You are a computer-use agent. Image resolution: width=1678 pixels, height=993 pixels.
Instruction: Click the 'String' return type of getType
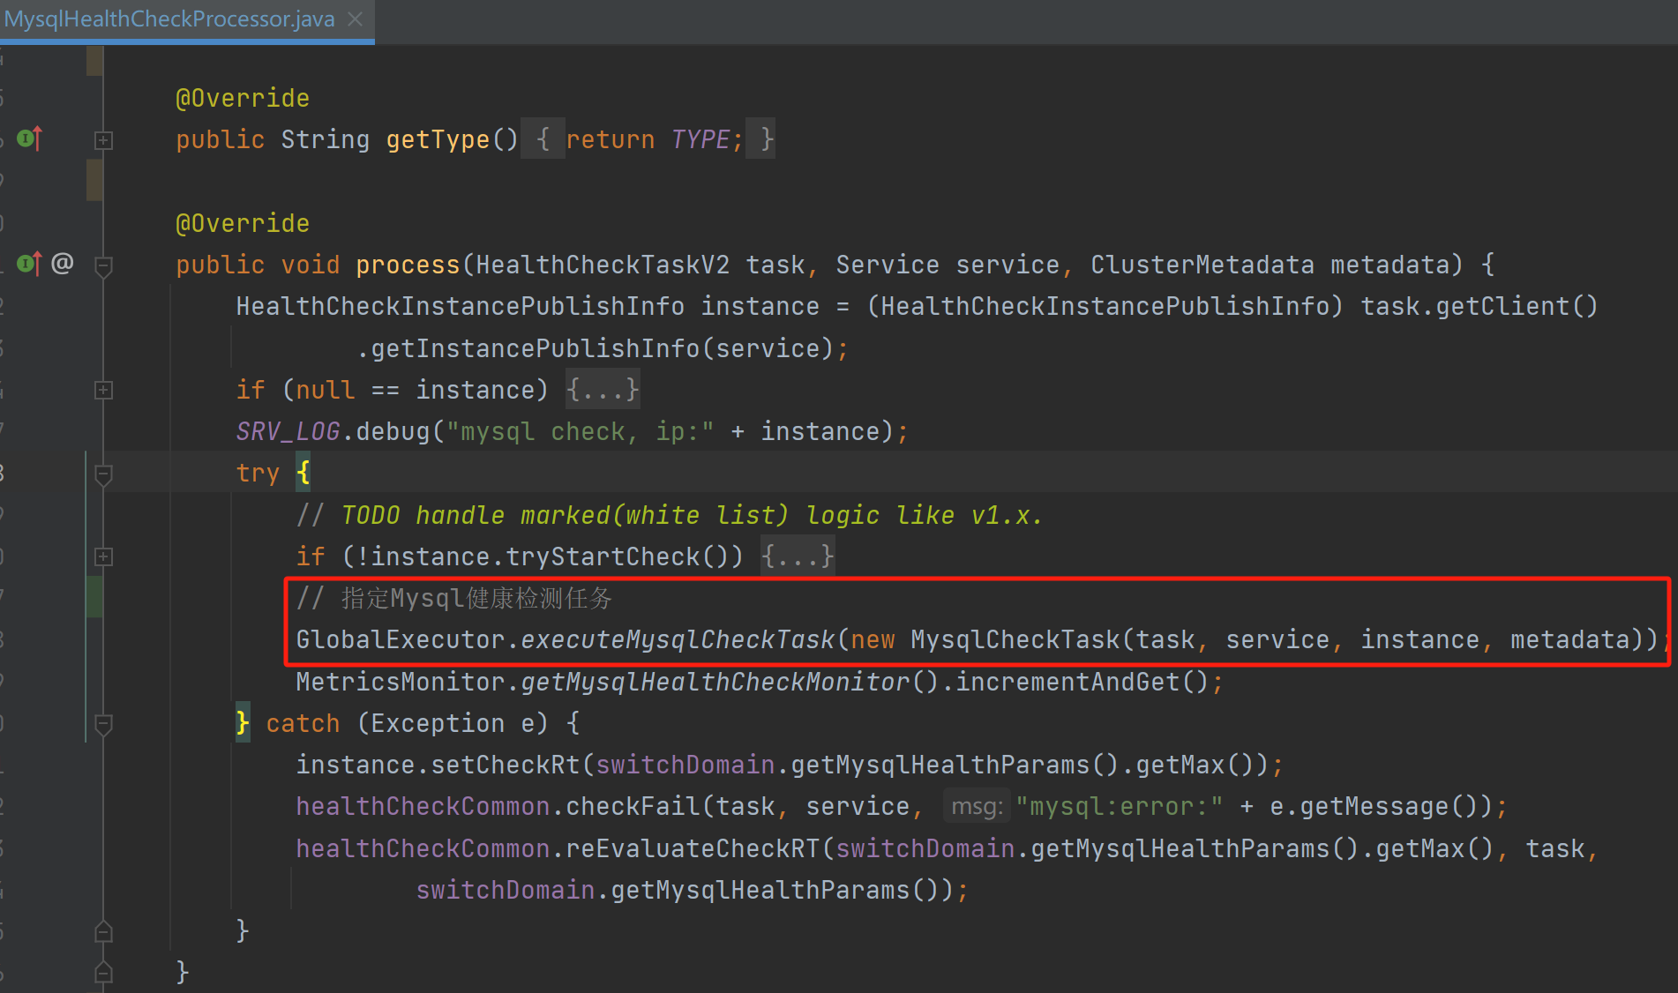point(326,139)
